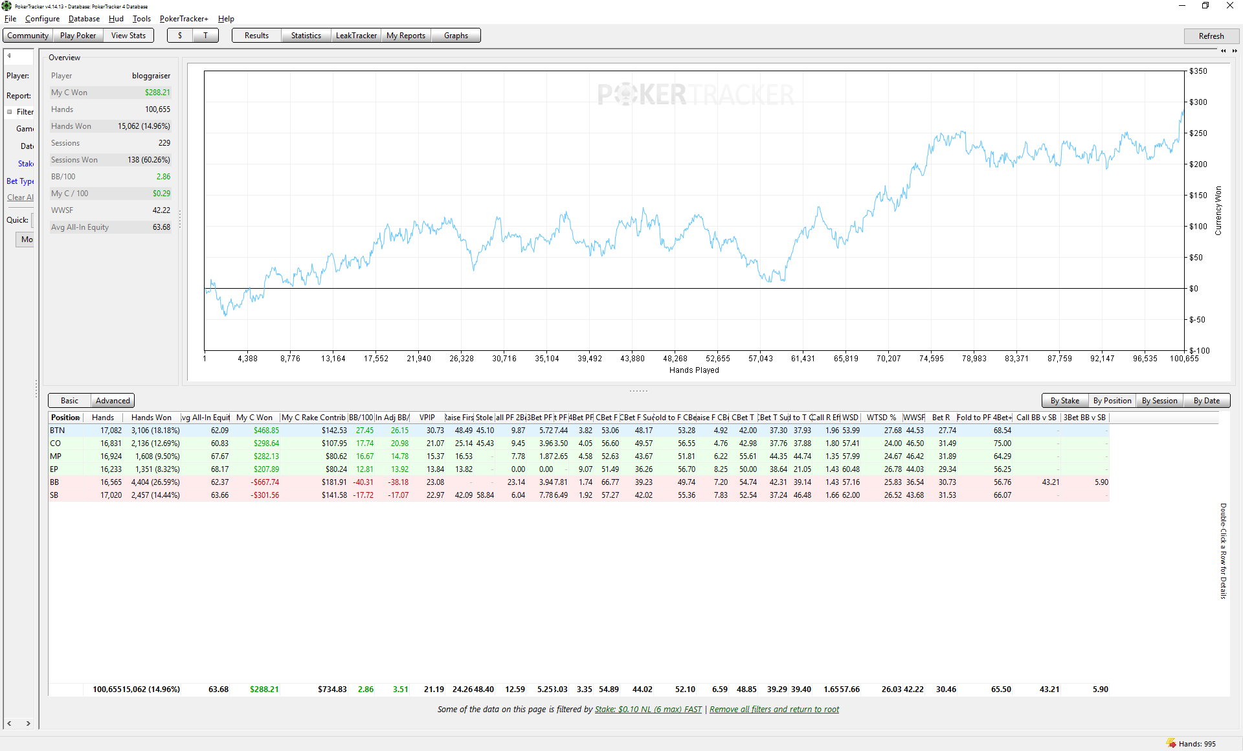The image size is (1243, 751).
Task: Click the Game filter entry in sidebar
Action: coord(25,129)
